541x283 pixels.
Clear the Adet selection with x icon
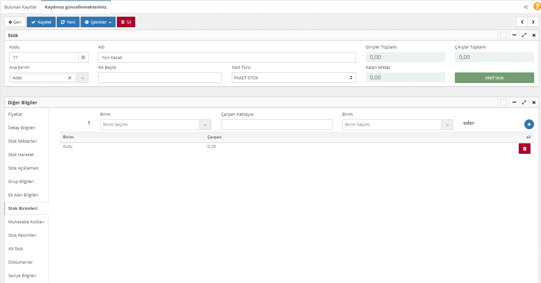70,78
